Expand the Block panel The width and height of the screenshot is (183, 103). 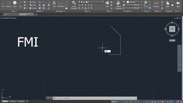pos(110,11)
